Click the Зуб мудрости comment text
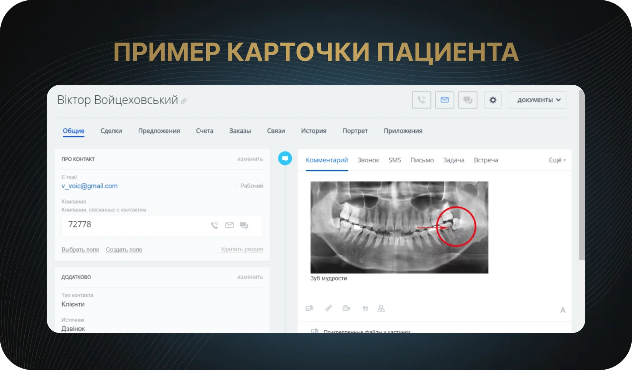This screenshot has width=632, height=370. [x=329, y=278]
